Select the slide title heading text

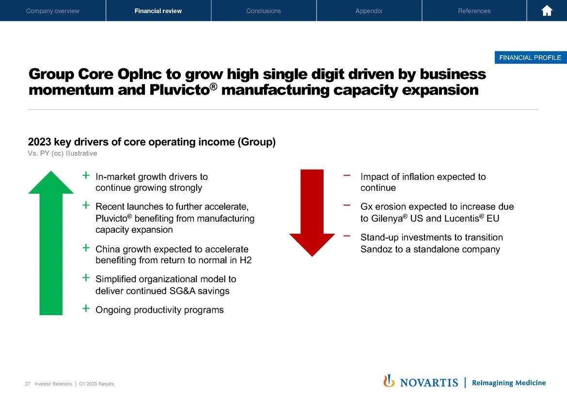pyautogui.click(x=257, y=81)
